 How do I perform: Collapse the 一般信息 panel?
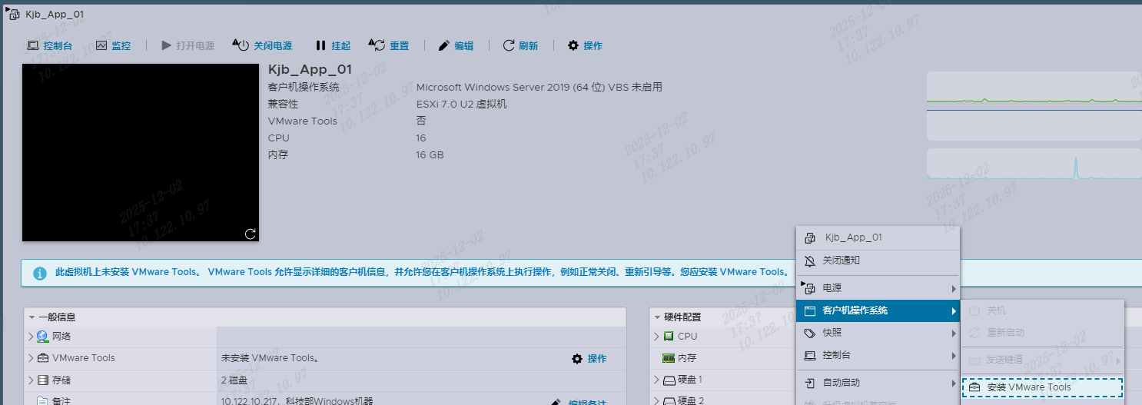[x=32, y=317]
